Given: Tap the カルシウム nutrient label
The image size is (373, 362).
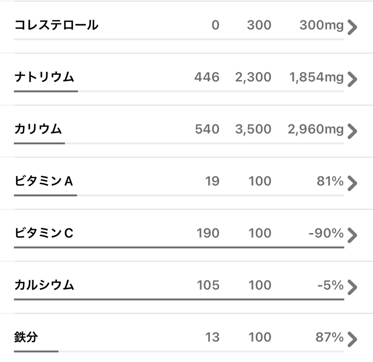Looking at the screenshot, I should (x=44, y=285).
